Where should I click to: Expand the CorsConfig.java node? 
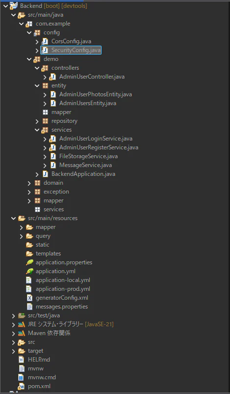[37, 41]
